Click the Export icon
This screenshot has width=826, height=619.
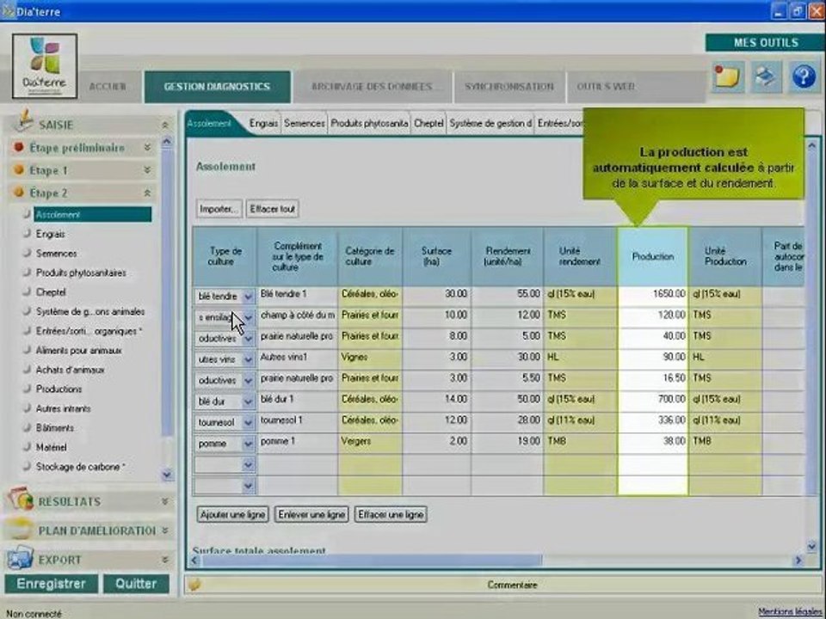click(20, 558)
